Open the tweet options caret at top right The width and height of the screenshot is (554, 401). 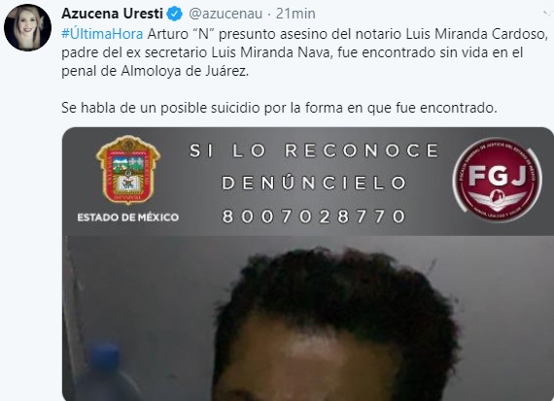548,15
